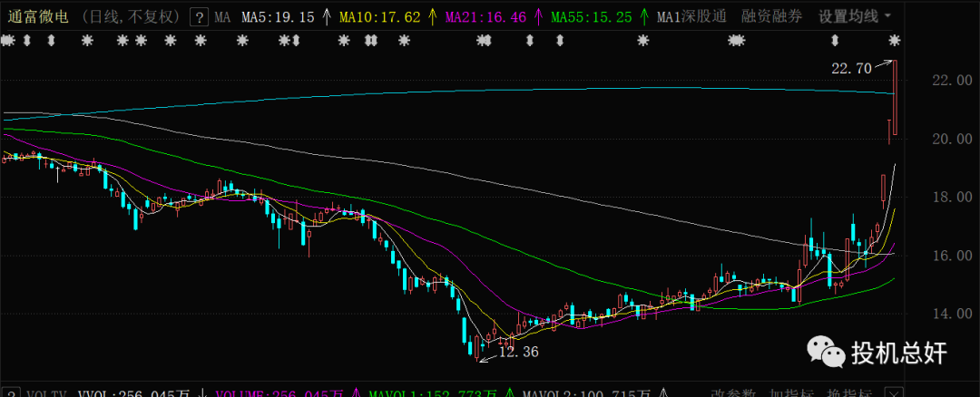Click the white arrow after MA5 value

coord(326,16)
